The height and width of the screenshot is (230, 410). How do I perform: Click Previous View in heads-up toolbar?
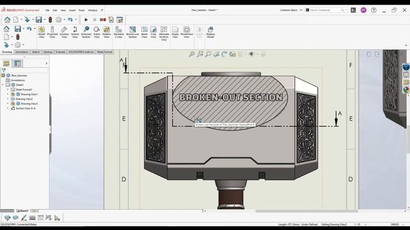[208, 54]
